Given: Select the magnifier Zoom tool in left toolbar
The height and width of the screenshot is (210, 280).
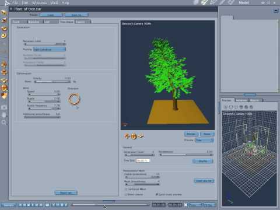Looking at the screenshot, I should click(x=4, y=123).
